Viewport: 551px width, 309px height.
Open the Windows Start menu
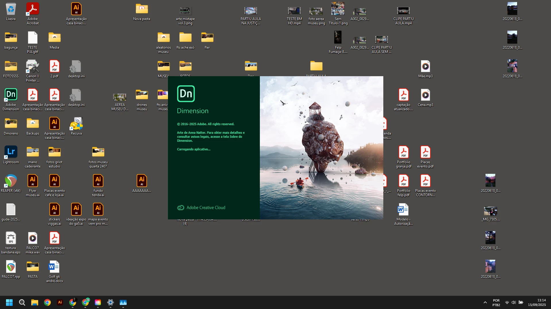point(9,302)
